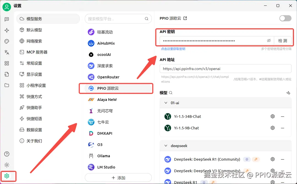Viewport: 297px width, 184px height.
Task: Select O3 provider
Action: (x=118, y=145)
